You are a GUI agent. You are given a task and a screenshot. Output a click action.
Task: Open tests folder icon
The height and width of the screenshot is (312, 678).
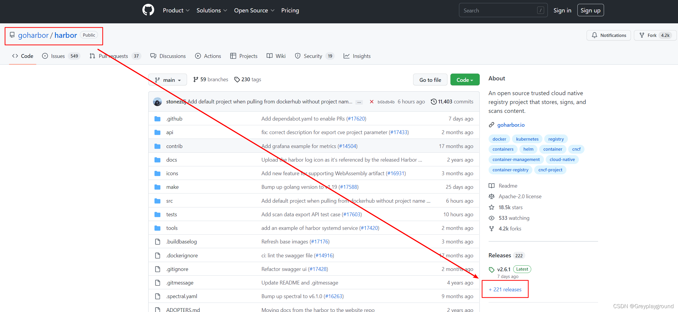157,214
